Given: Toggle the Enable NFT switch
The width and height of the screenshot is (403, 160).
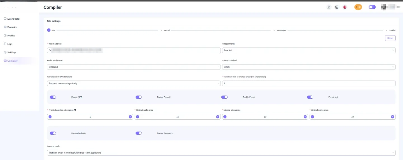Looking at the screenshot, I should (53, 97).
